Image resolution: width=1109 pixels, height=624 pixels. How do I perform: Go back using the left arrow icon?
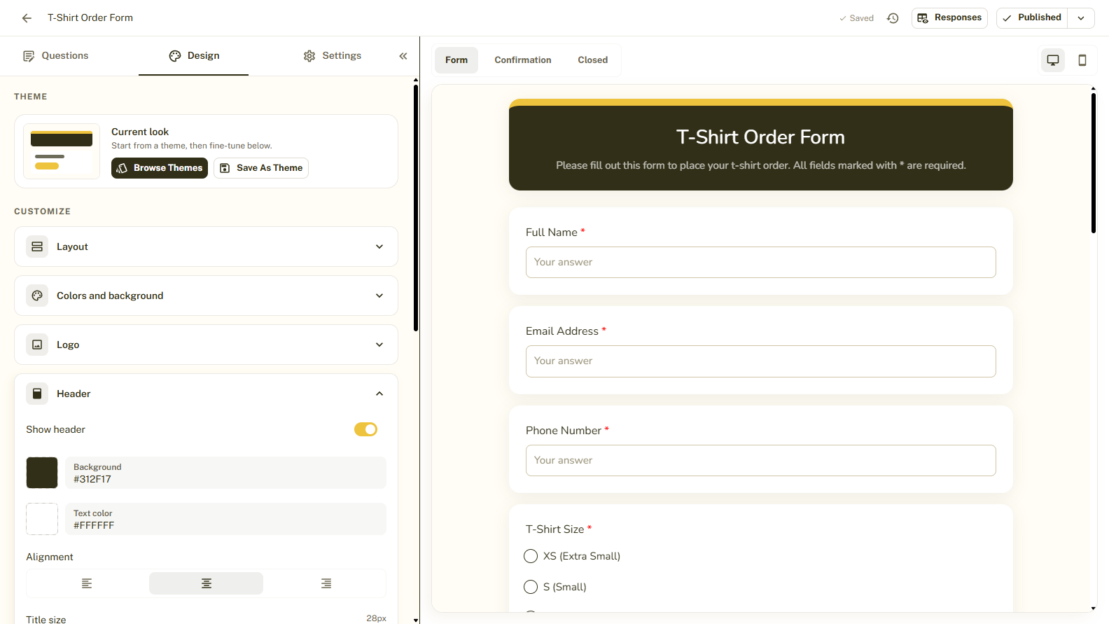click(x=27, y=18)
